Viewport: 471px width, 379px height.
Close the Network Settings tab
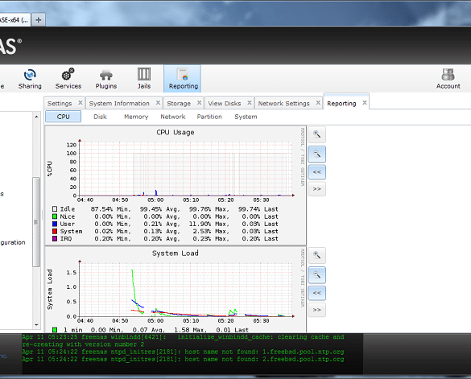coord(318,103)
